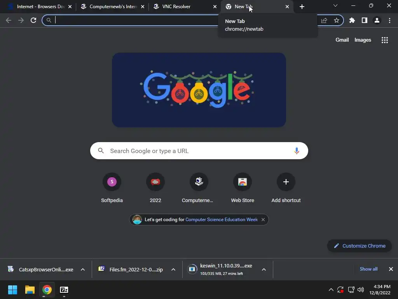This screenshot has height=299, width=398.
Task: Open network settings tray icon
Action: pos(351,290)
